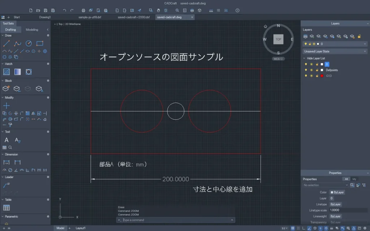Select the Aligned Dimension tool

coord(17,162)
